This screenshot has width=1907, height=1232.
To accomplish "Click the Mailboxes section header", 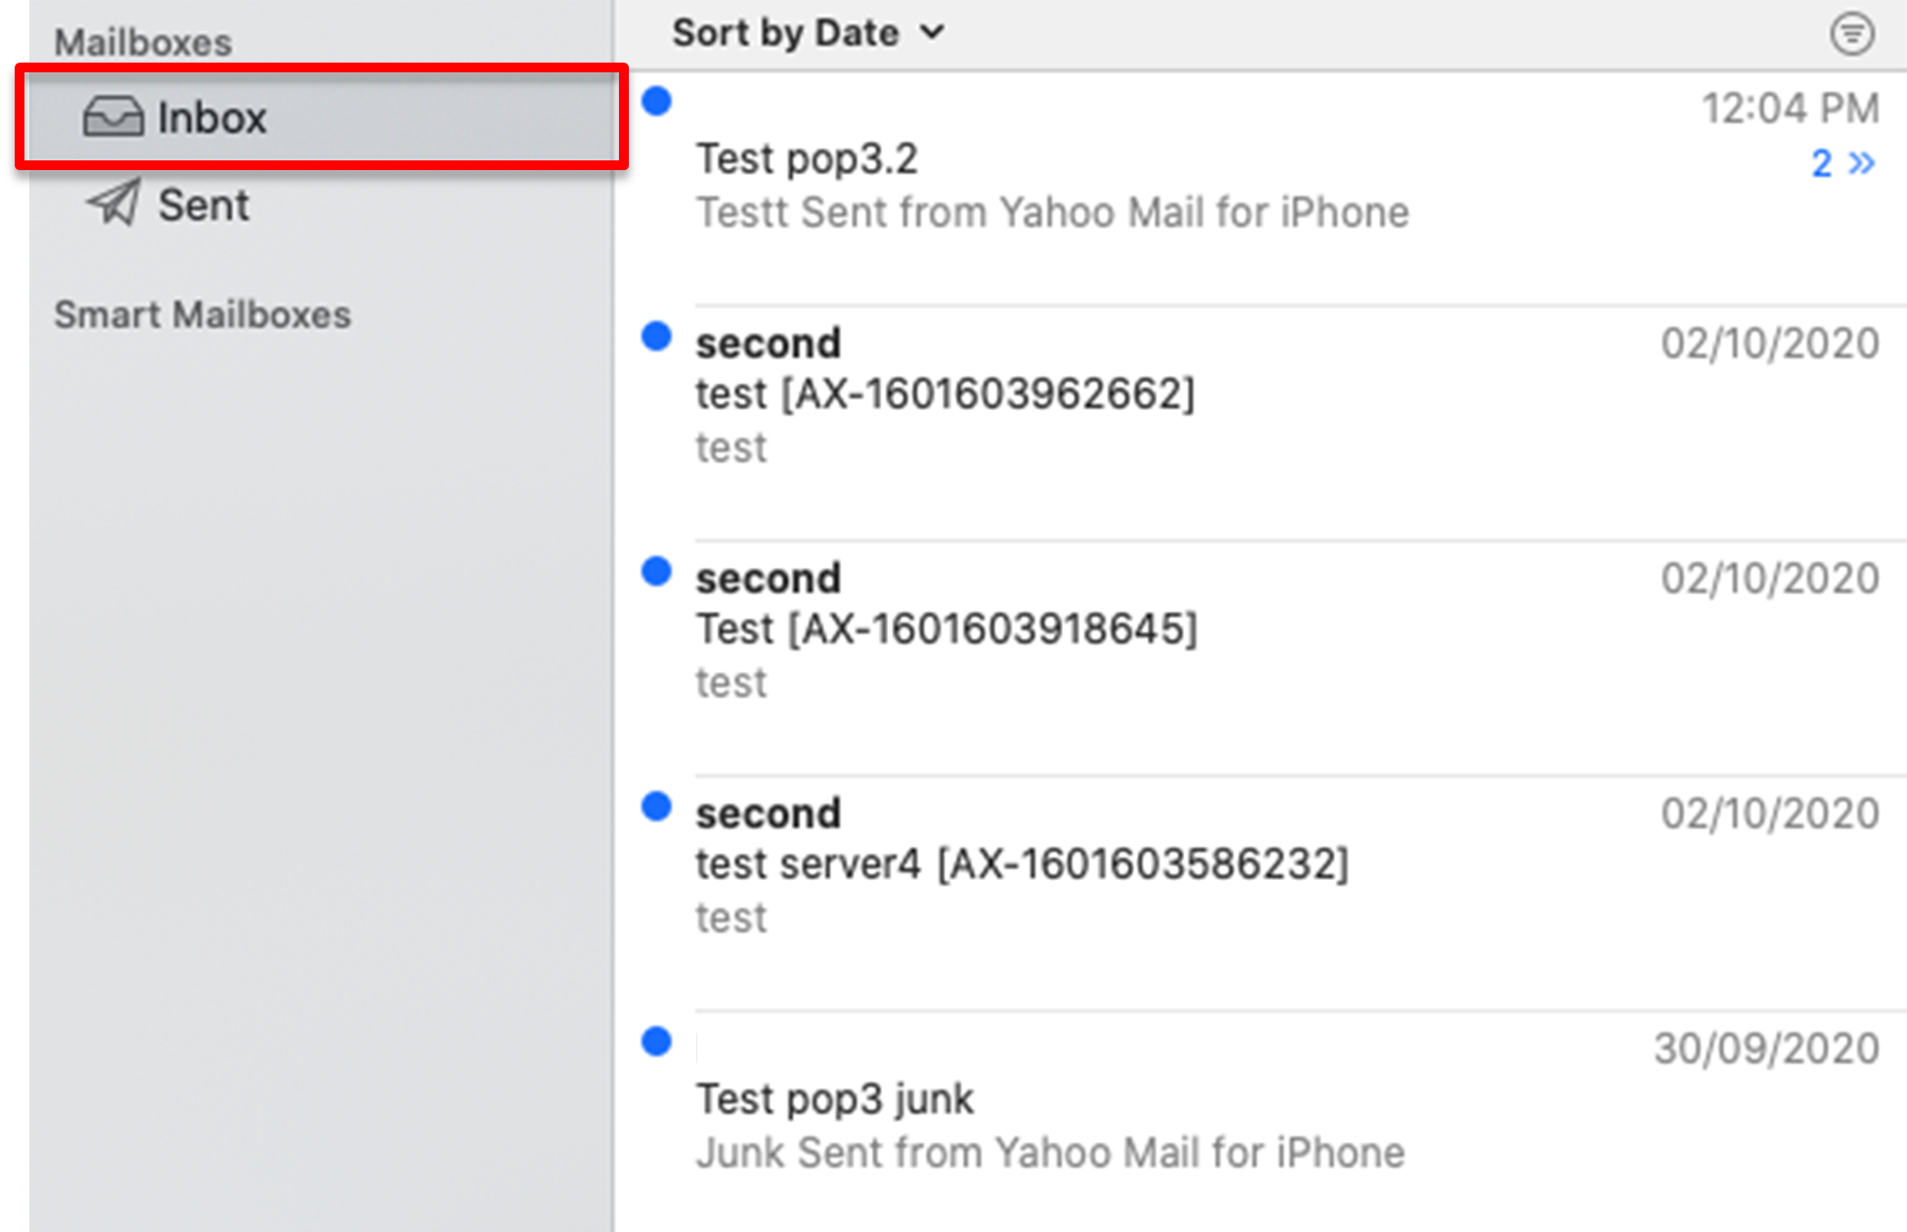I will tap(143, 42).
